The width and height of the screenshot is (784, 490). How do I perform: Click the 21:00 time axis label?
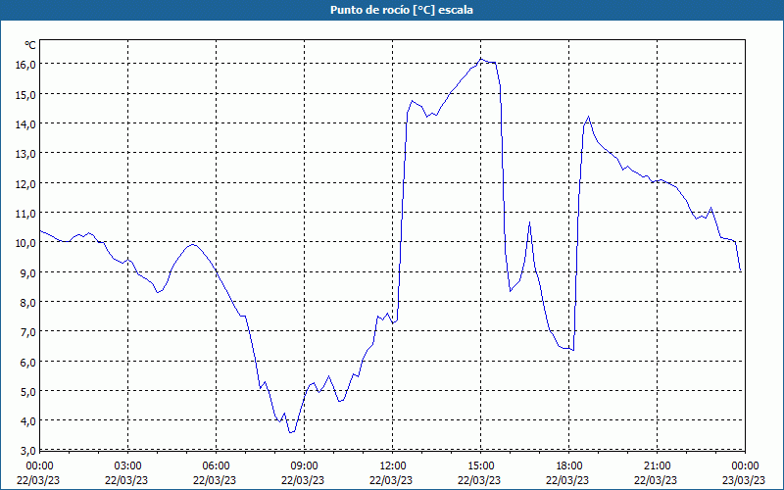[657, 466]
